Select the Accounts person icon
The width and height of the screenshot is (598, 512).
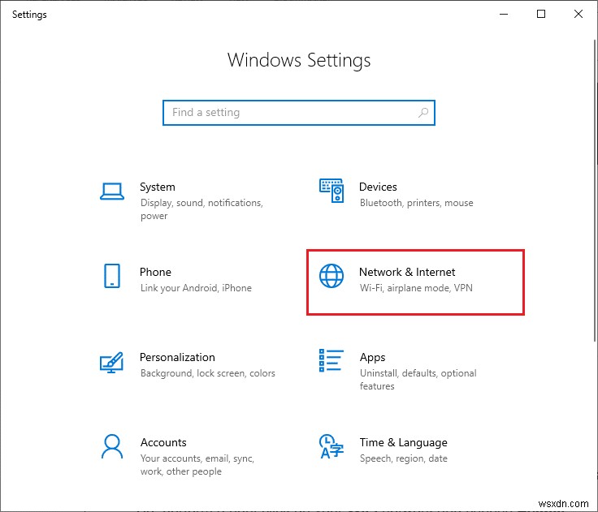coord(112,446)
